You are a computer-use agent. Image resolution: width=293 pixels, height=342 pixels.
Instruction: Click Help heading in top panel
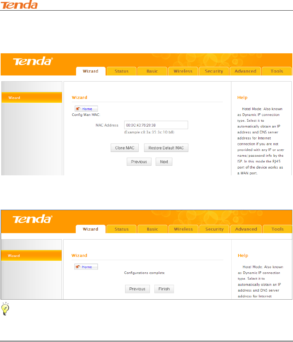[x=242, y=98]
